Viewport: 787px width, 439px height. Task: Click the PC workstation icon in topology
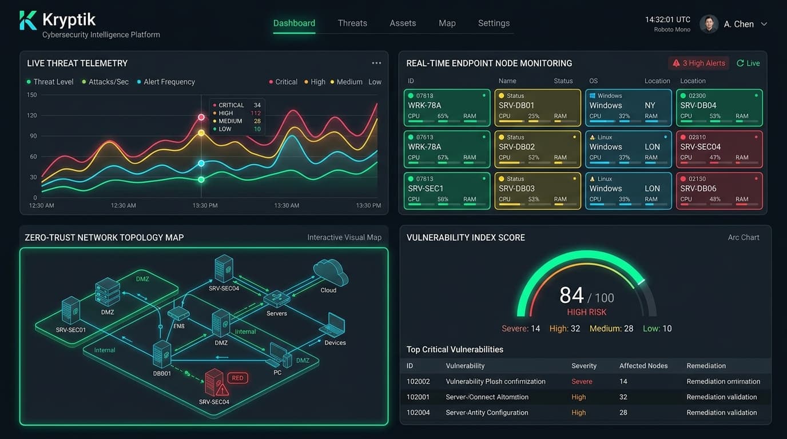[278, 354]
